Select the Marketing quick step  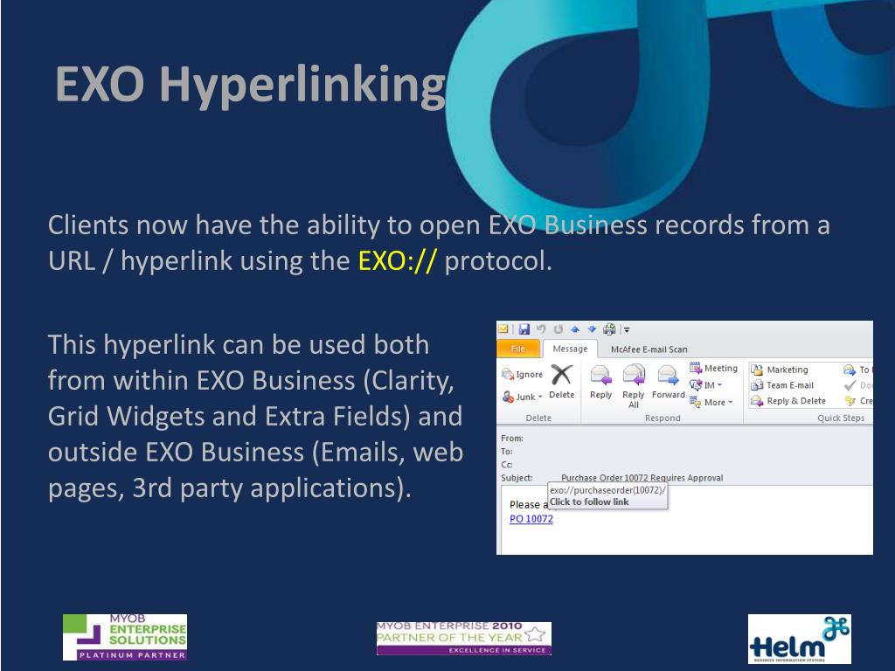pyautogui.click(x=780, y=370)
